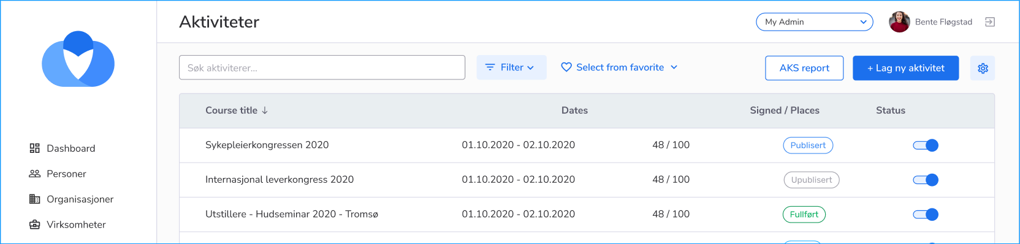Click the blue shield app logo
The height and width of the screenshot is (244, 1020).
click(x=78, y=59)
